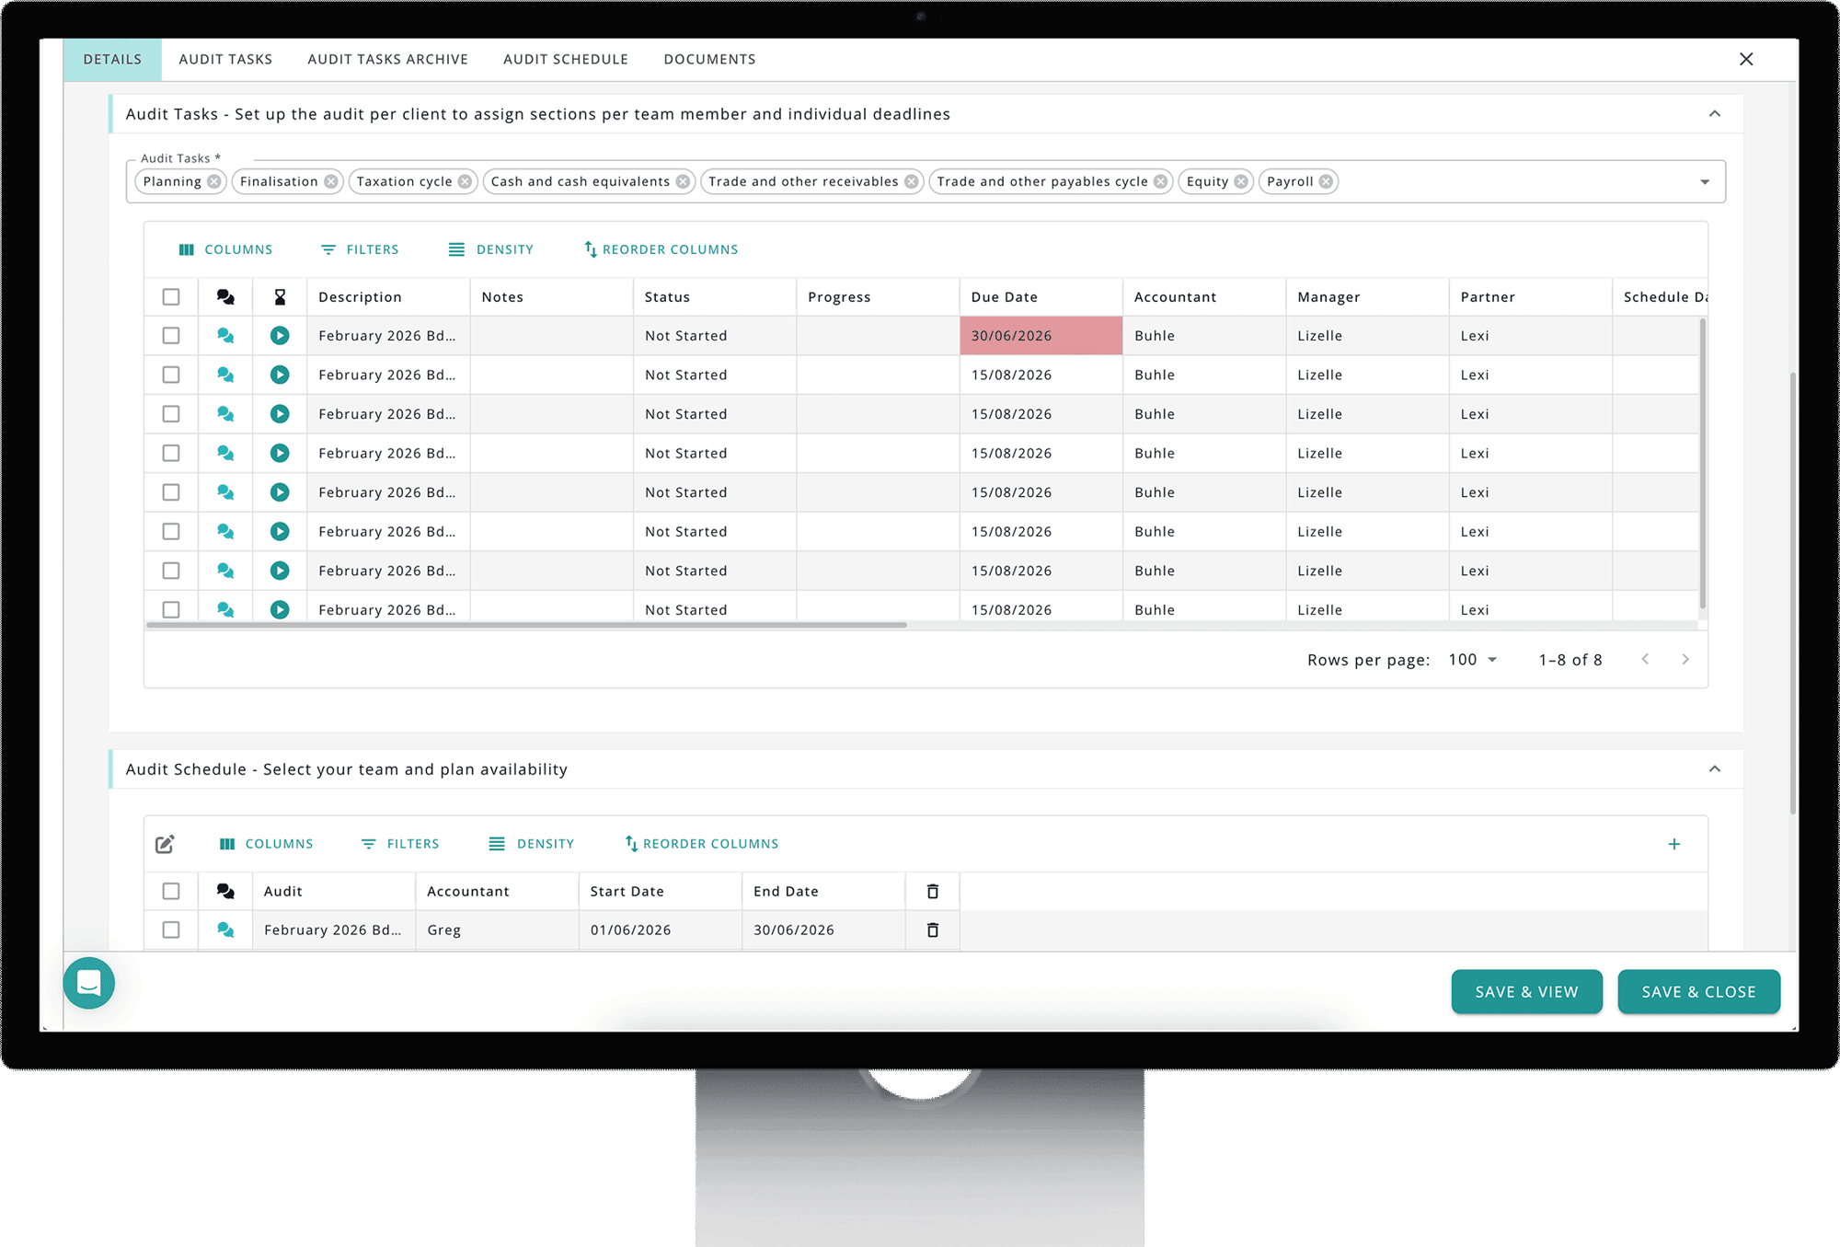Click the trash icon in schedule header

pyautogui.click(x=933, y=891)
